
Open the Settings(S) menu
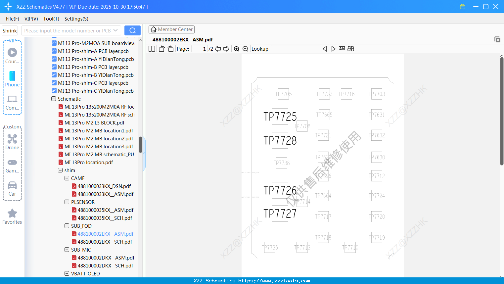pos(76,19)
